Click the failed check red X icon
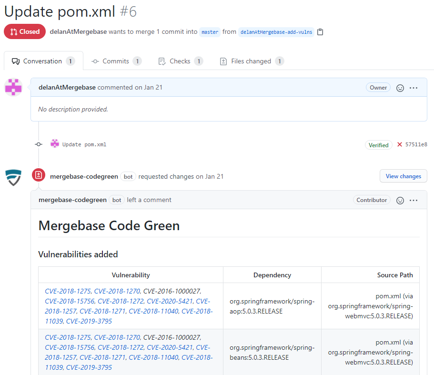 click(x=399, y=144)
